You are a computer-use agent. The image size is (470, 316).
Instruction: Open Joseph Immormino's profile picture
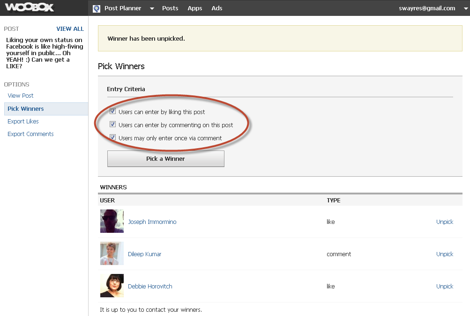point(112,222)
